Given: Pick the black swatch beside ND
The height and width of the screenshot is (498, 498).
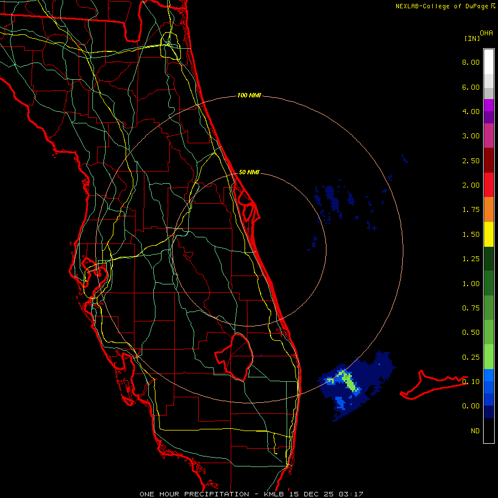Looking at the screenshot, I should click(489, 430).
